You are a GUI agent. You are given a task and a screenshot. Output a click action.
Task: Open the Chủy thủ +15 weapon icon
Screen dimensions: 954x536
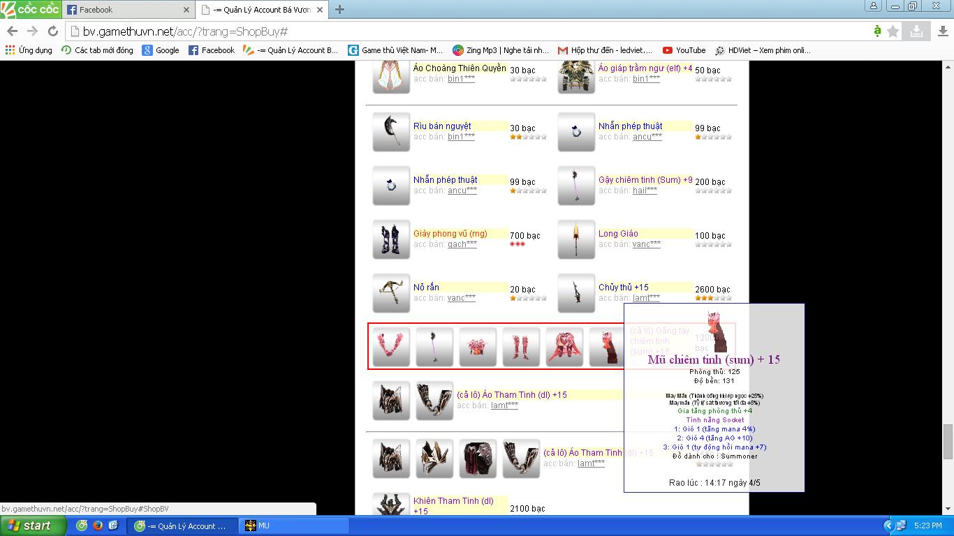576,292
